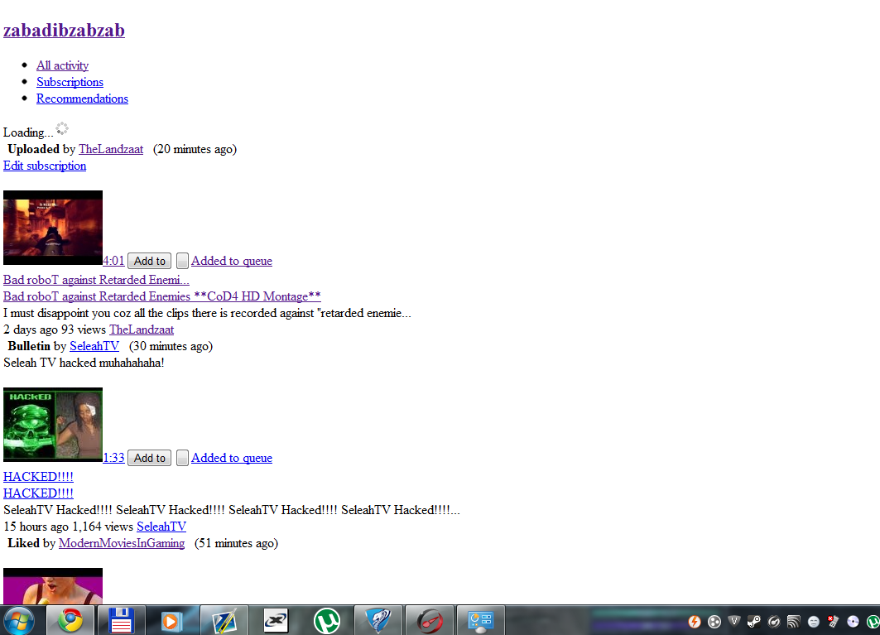Open the floppy disk taskbar application
The image size is (880, 635).
coord(121,621)
